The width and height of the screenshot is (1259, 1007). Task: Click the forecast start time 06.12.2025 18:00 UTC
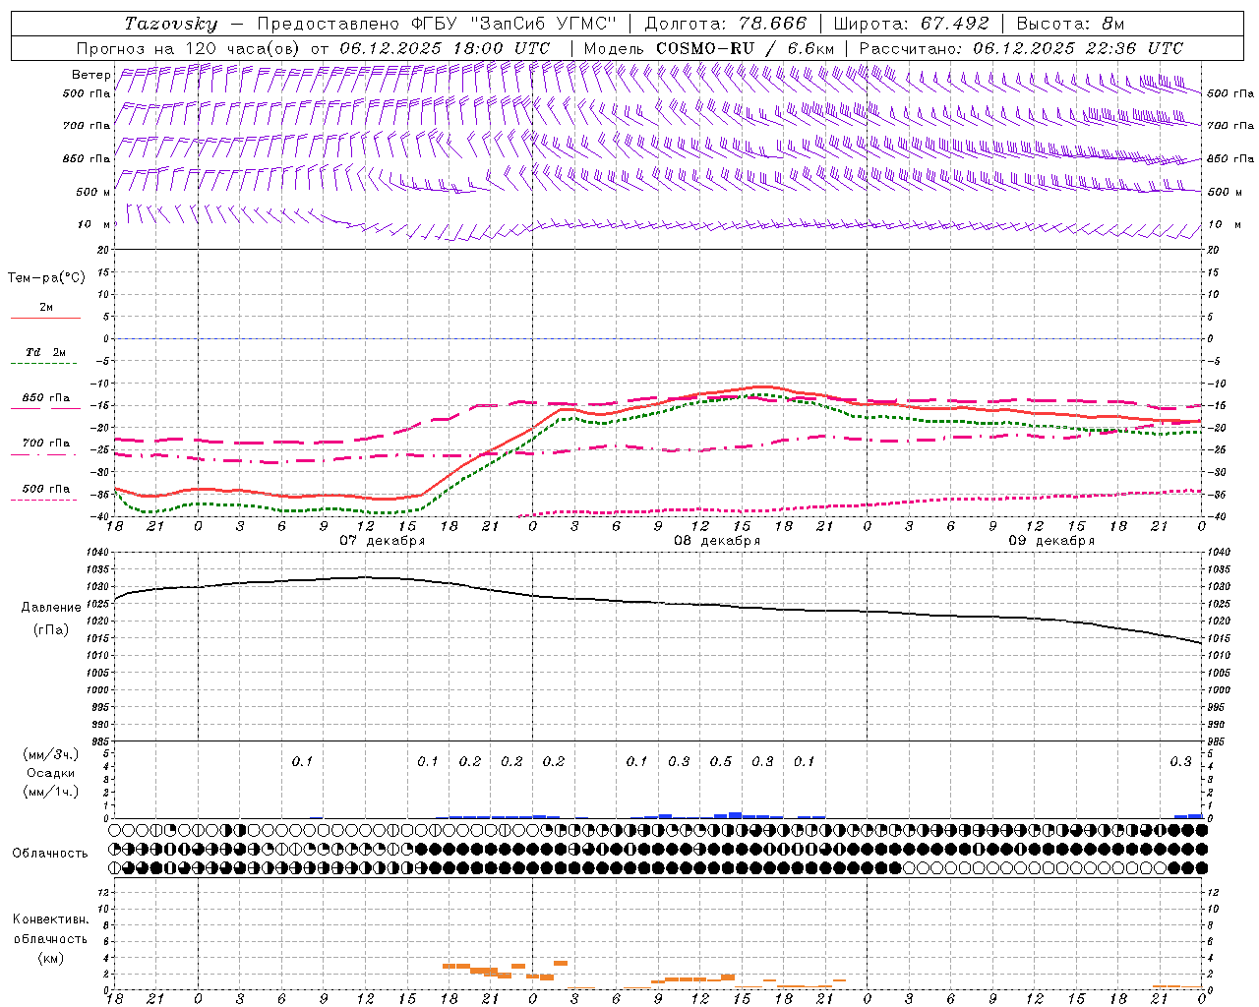[445, 48]
